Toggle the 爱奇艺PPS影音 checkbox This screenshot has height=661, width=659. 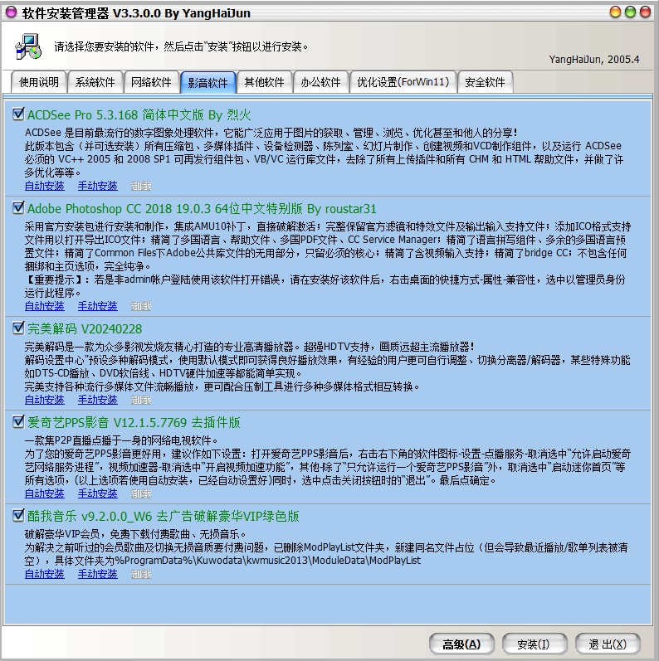[18, 421]
